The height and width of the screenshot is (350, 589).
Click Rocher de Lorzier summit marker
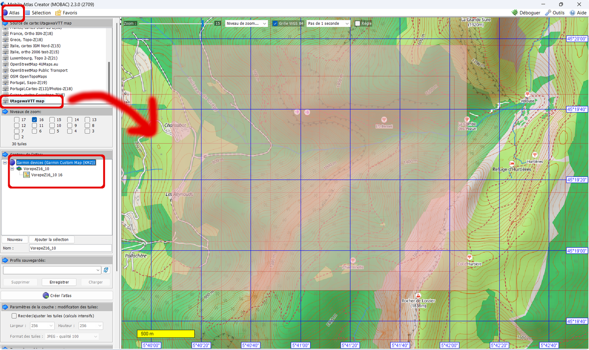click(418, 295)
